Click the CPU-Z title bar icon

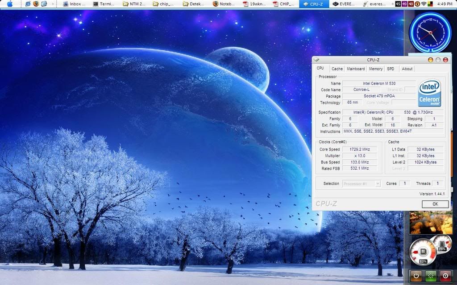click(316, 60)
